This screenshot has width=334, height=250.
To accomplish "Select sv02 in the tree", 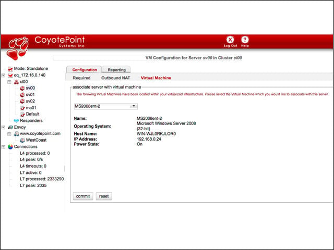I will point(30,101).
